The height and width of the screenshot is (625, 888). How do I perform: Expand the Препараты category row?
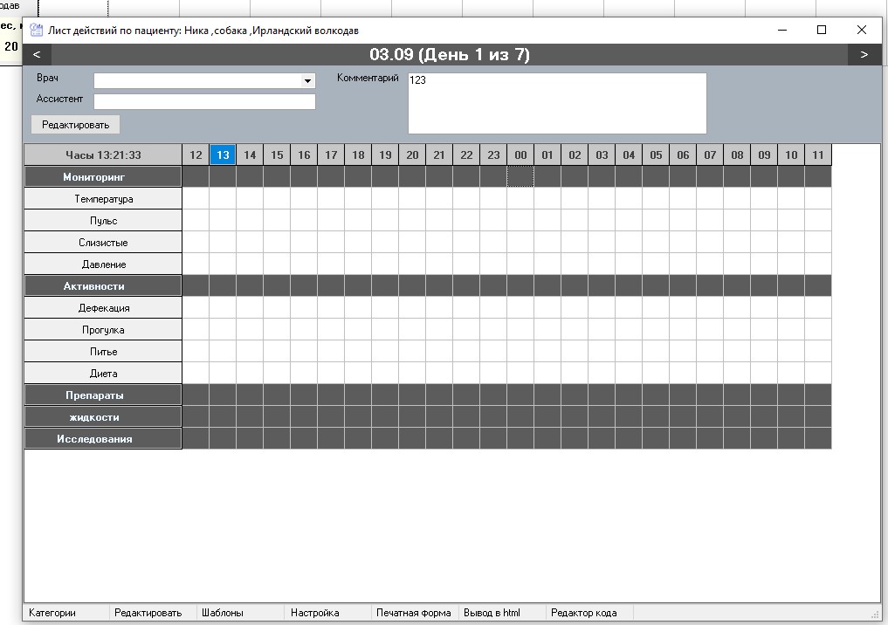tap(103, 395)
